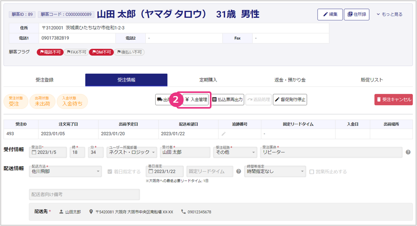Expand the もっと見る section
The width and height of the screenshot is (417, 226).
(x=389, y=14)
